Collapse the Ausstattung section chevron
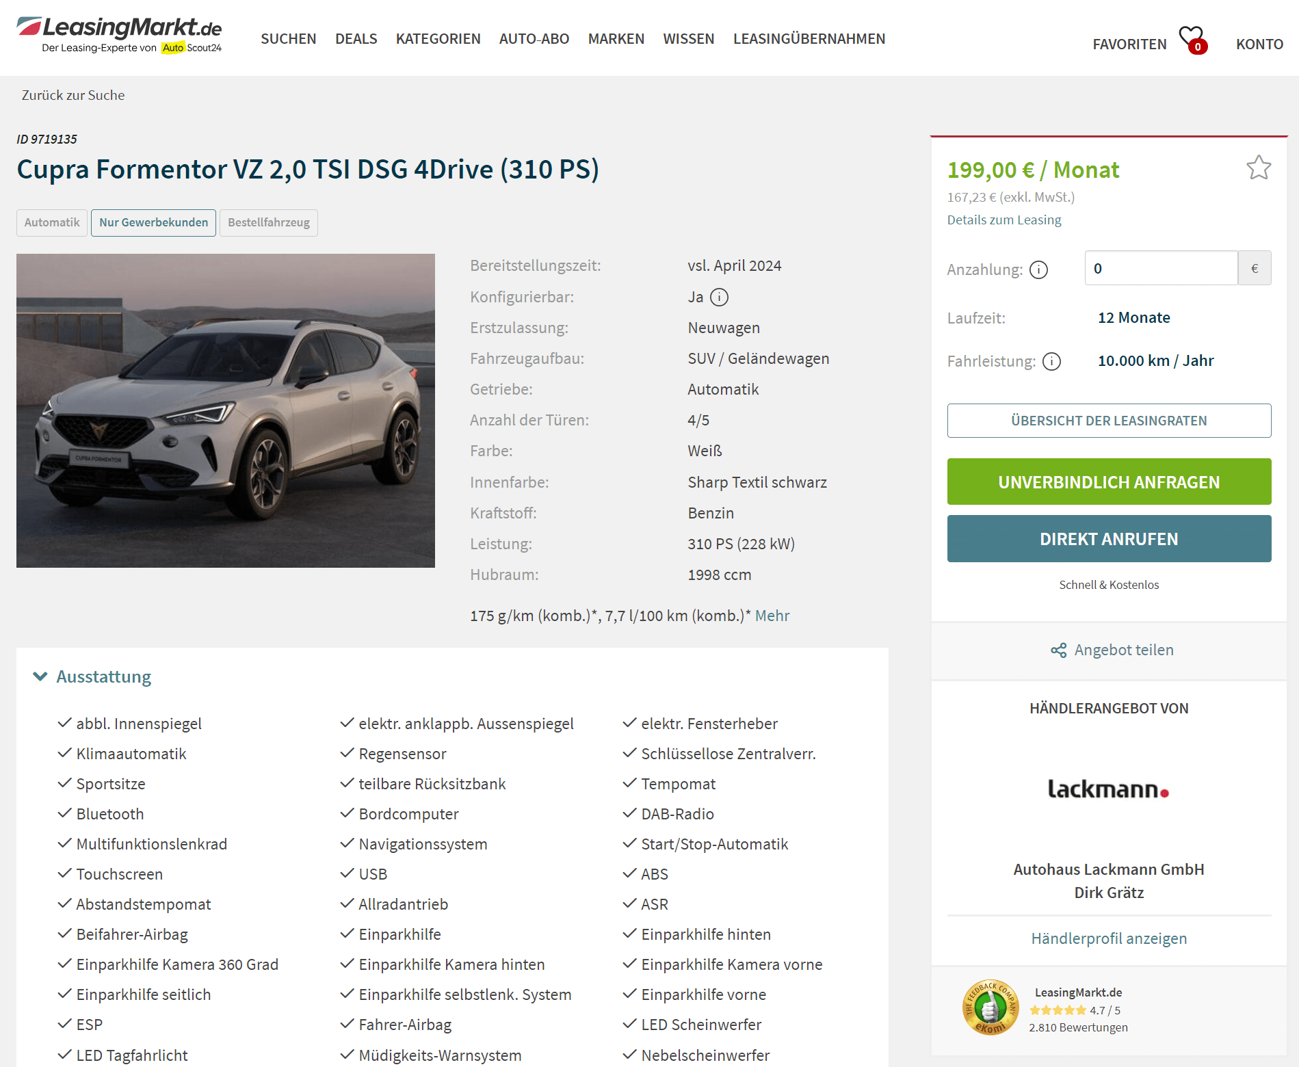 (40, 676)
